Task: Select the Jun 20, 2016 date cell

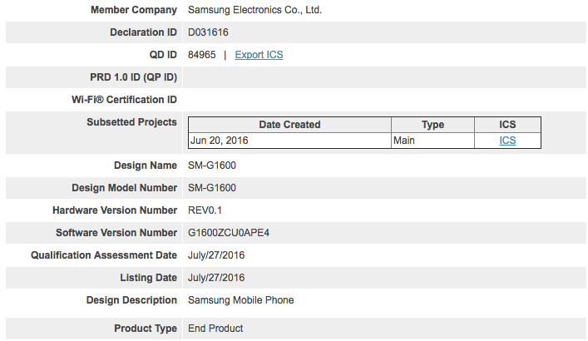Action: click(220, 141)
